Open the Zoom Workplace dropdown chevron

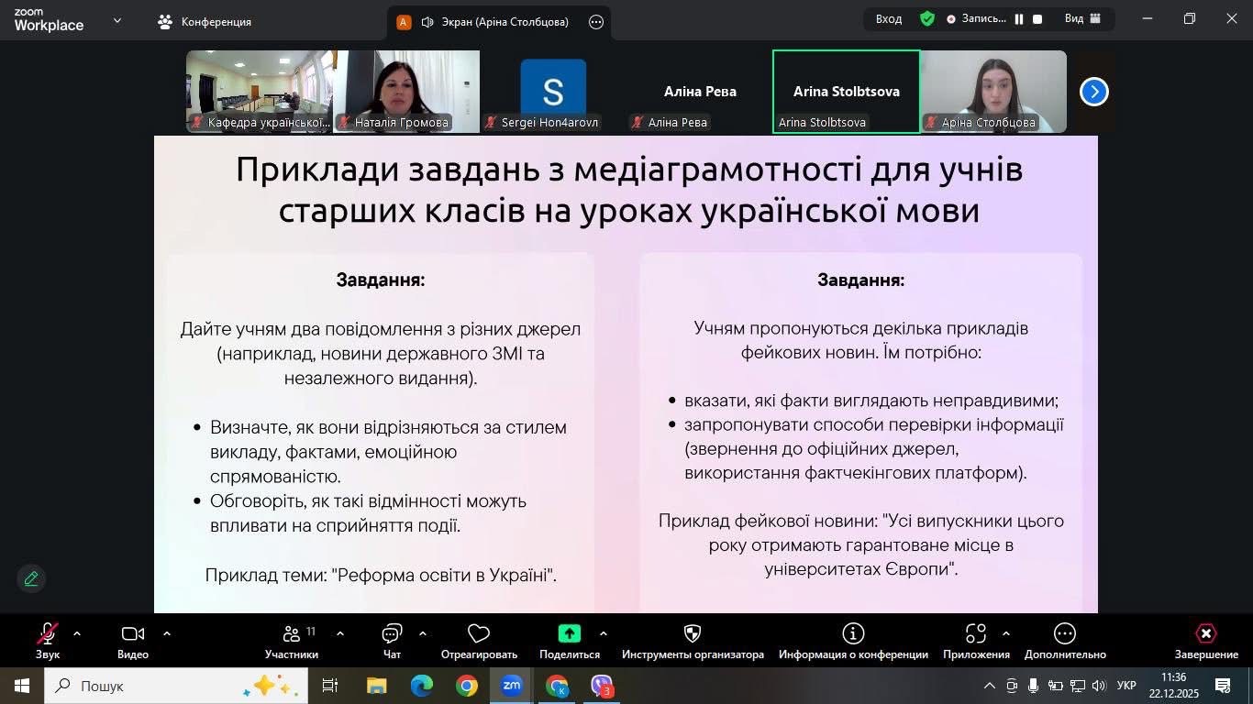point(117,20)
